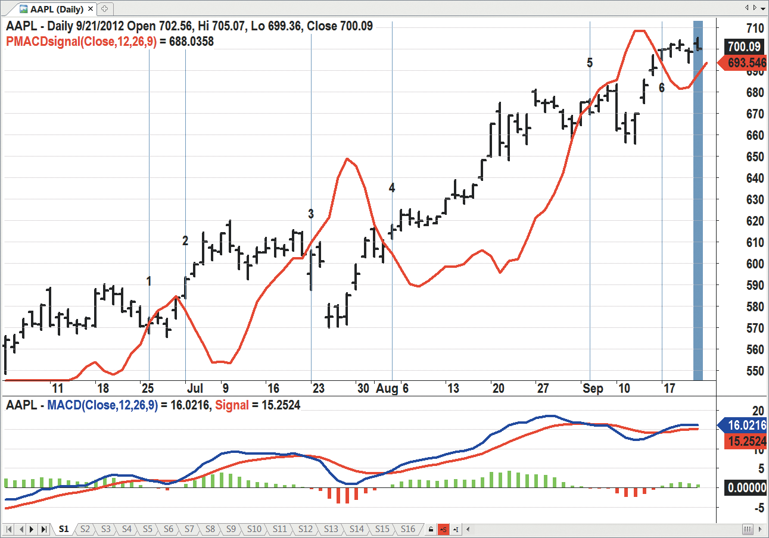Go to previous sheet tab arrow
Screen dimensions: 769x538
21,529
